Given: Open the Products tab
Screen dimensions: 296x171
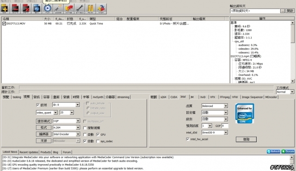Looking at the screenshot, I should [45, 152].
